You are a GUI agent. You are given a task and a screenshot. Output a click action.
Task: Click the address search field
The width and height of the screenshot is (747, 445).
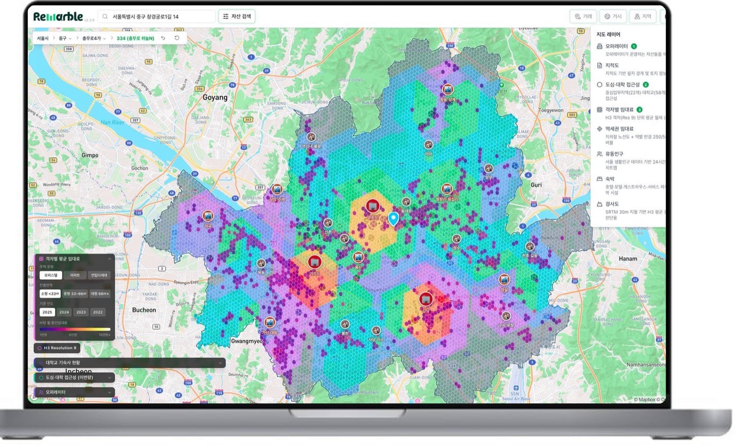[x=157, y=17]
